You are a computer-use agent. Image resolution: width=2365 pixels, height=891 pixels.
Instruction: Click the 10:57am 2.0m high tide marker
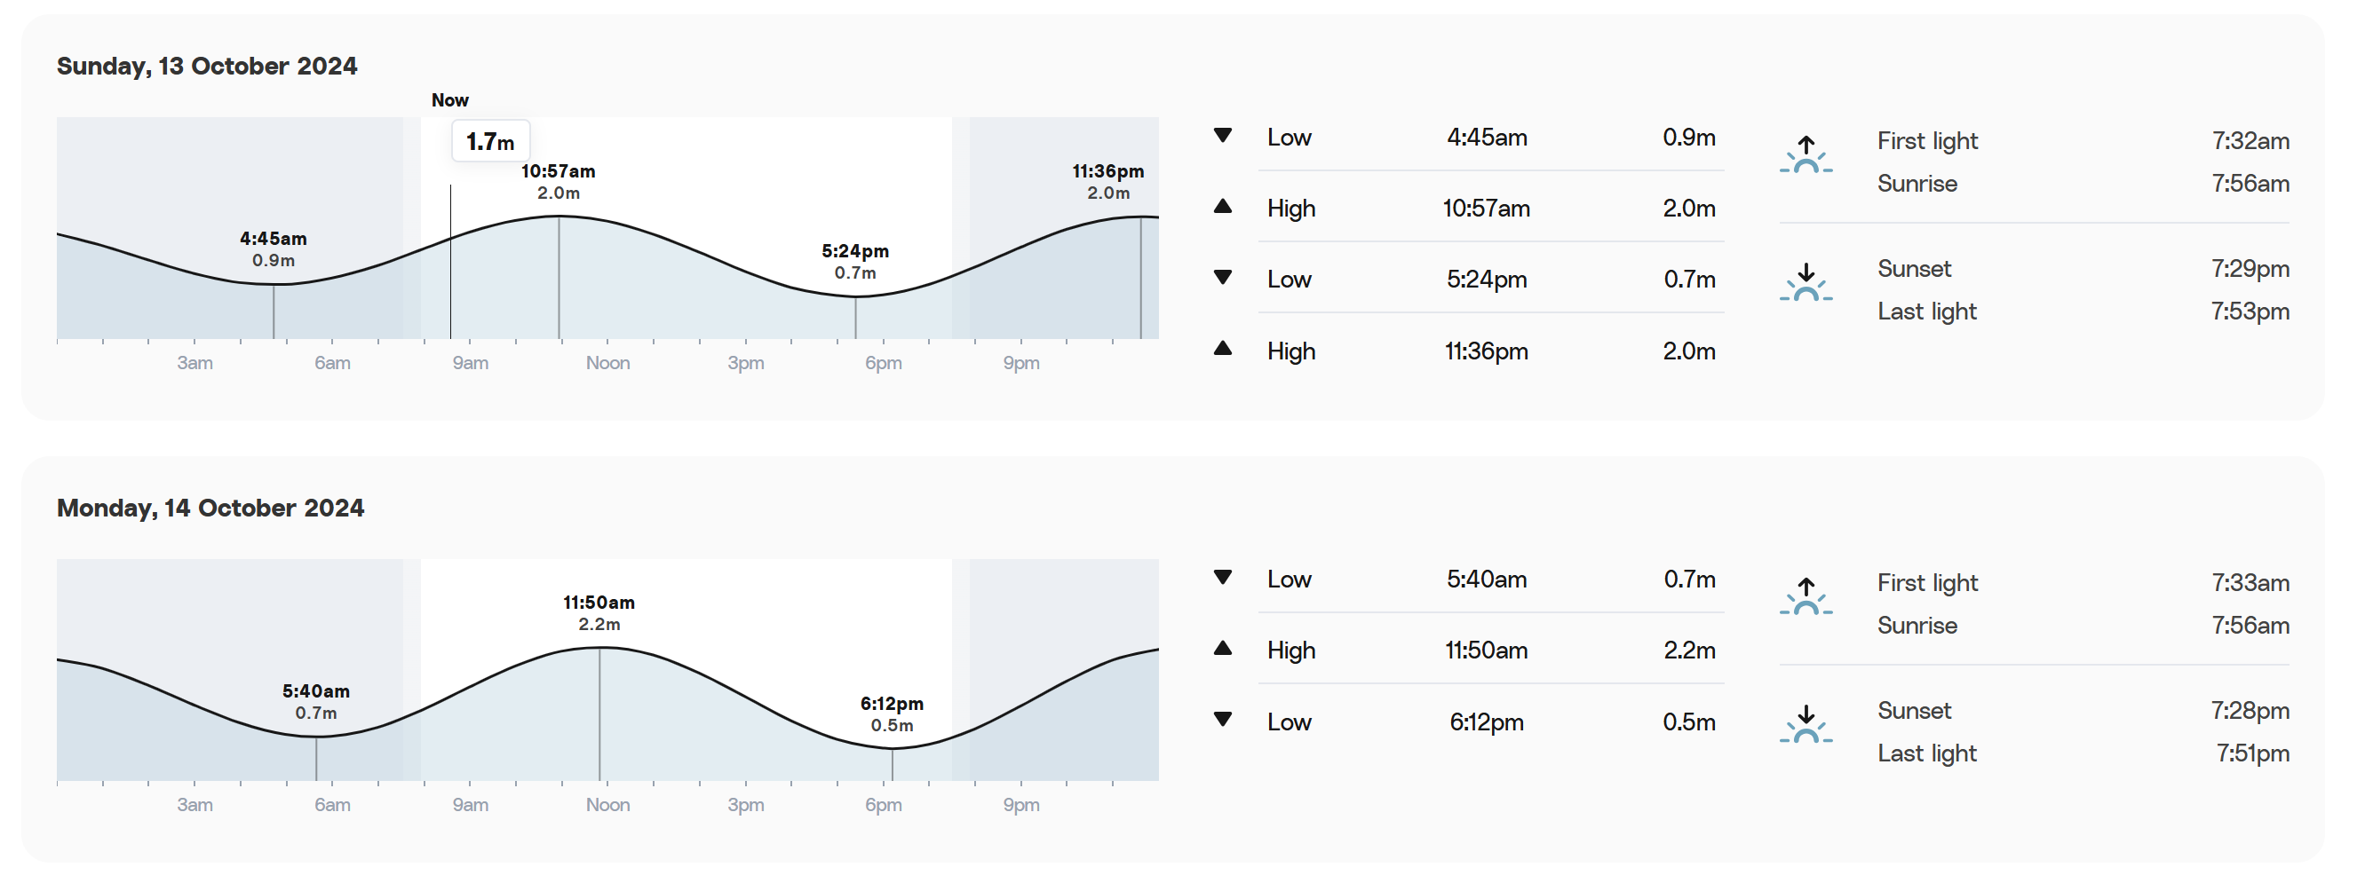click(x=559, y=182)
